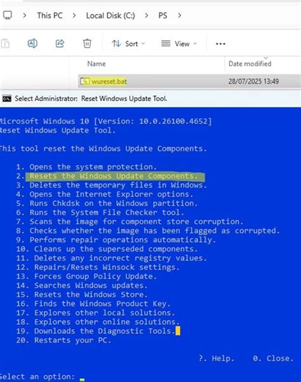Click 'Resets the Windows Update Components' line
The width and height of the screenshot is (301, 382).
107,176
